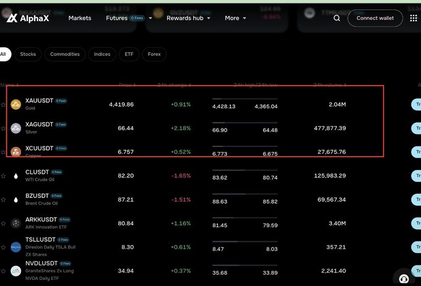Select the Indices category filter

tap(102, 54)
